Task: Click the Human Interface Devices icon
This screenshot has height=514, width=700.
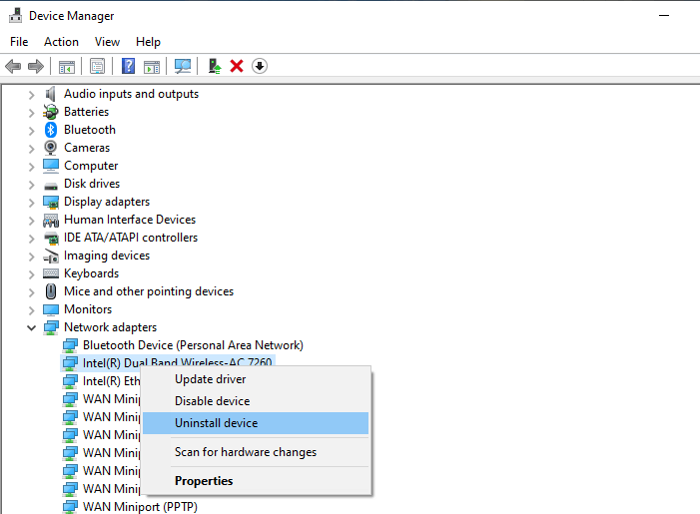Action: [x=51, y=220]
